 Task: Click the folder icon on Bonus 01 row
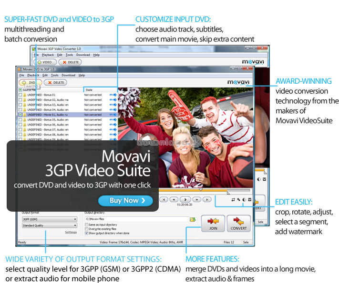(x=25, y=95)
